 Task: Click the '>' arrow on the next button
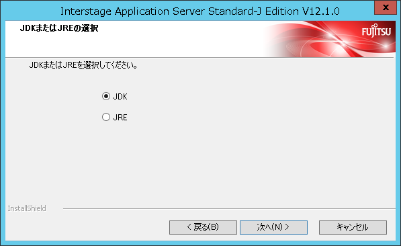pyautogui.click(x=287, y=227)
